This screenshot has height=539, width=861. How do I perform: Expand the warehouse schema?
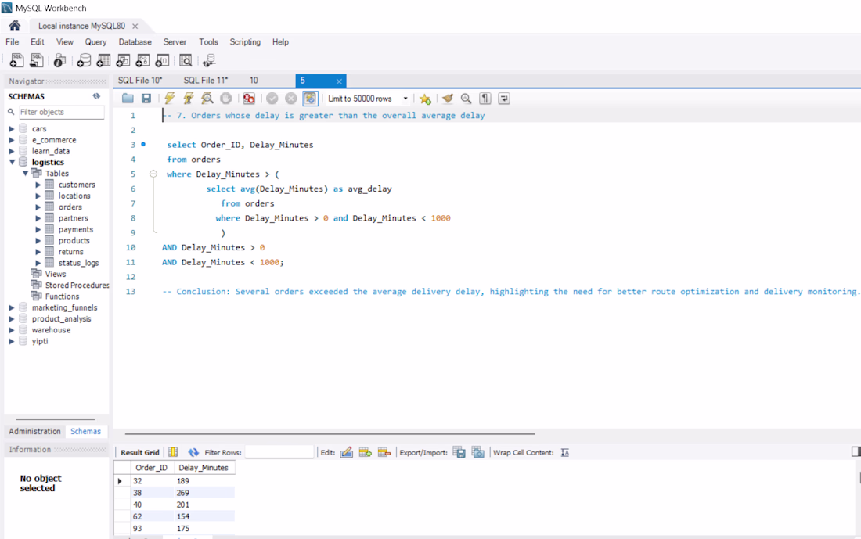click(x=12, y=330)
